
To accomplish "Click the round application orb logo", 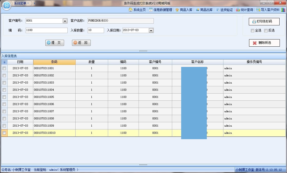I will pyautogui.click(x=6, y=5).
